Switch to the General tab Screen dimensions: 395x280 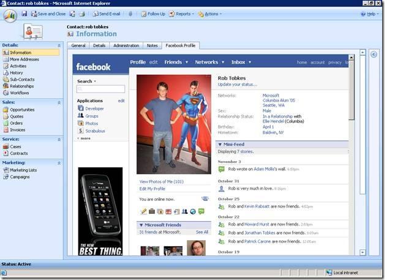coord(78,45)
